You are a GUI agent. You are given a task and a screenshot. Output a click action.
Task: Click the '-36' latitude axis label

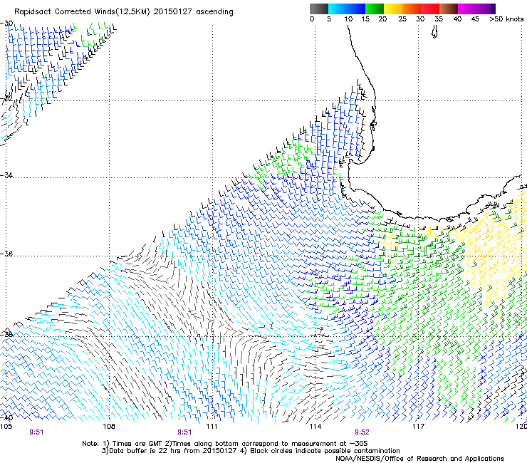(x=6, y=254)
